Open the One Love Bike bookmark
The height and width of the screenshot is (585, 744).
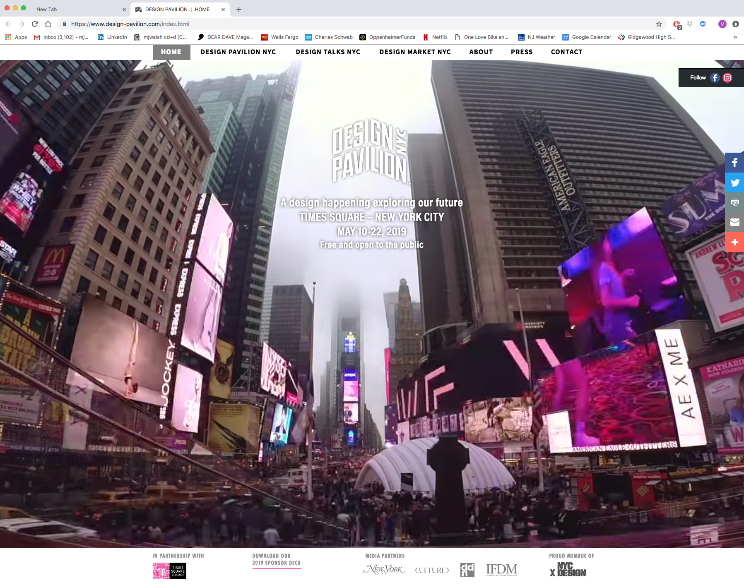pos(482,37)
